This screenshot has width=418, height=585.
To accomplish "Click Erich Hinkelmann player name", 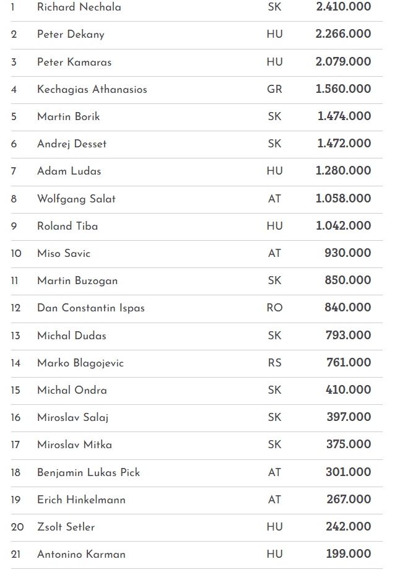I will point(81,500).
